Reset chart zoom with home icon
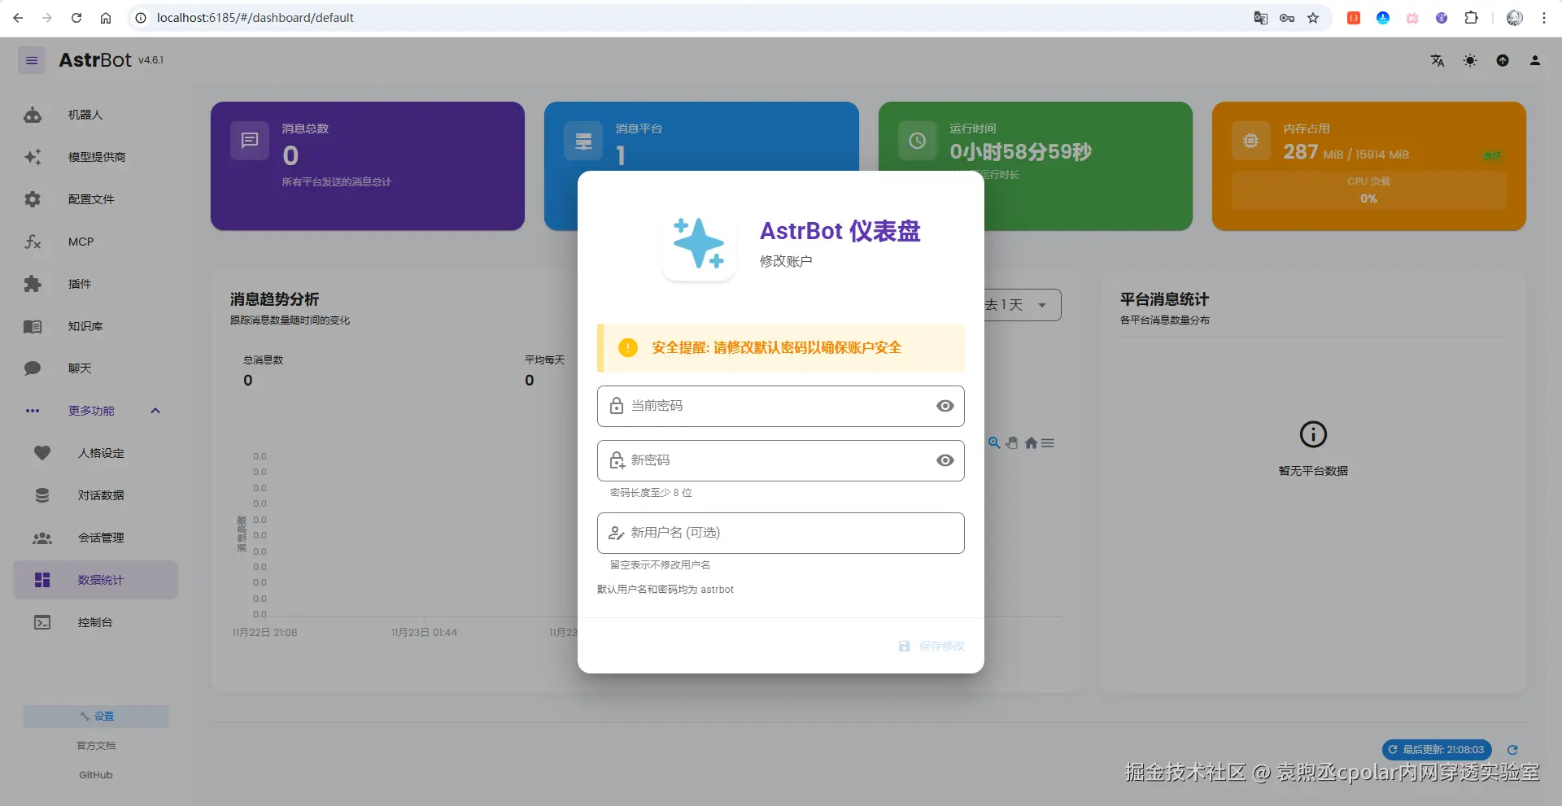 point(1031,442)
